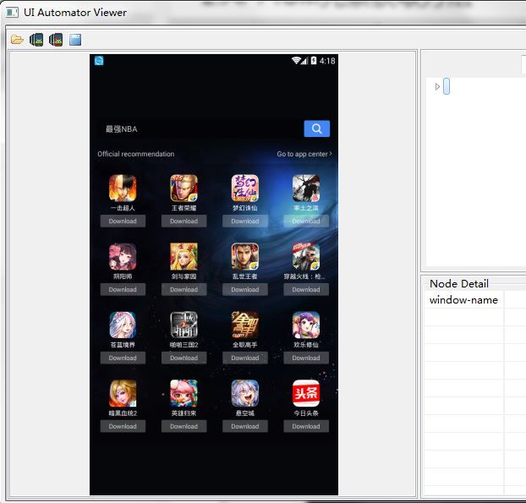Expand the hierarchy tree root node arrow
Image resolution: width=526 pixels, height=503 pixels.
(437, 86)
